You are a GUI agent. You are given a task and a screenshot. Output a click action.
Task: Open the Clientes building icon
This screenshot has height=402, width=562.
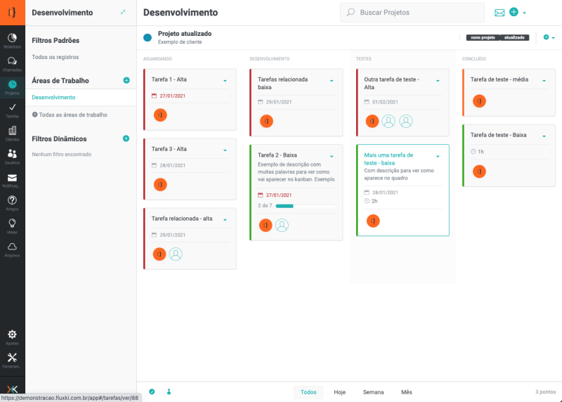pyautogui.click(x=12, y=132)
